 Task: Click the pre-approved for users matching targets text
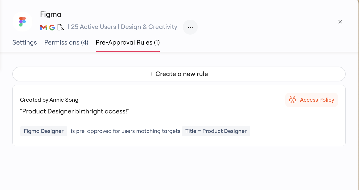coord(126,131)
